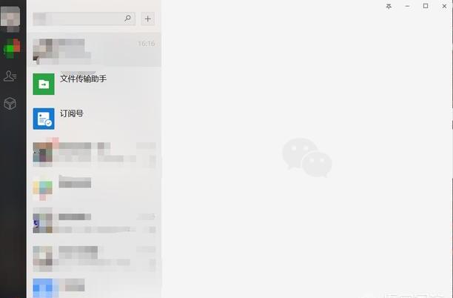
Task: Maximize the WeChat window
Action: pyautogui.click(x=426, y=6)
